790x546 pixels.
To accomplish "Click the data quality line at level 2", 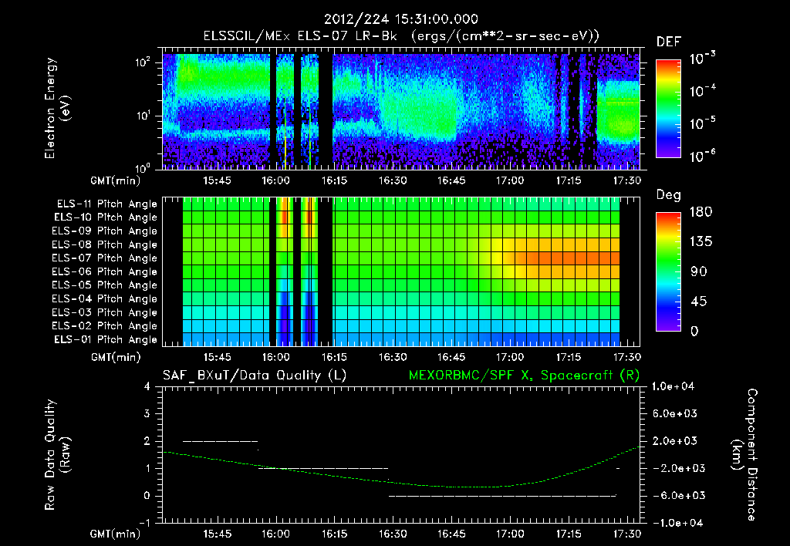I will [220, 441].
